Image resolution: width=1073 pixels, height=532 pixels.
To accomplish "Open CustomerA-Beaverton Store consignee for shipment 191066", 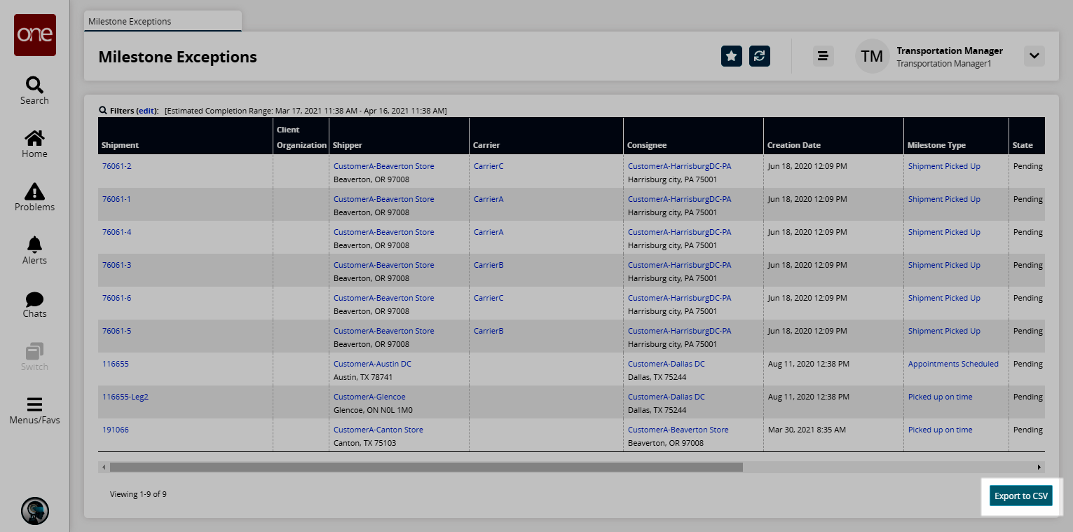I will coord(678,430).
